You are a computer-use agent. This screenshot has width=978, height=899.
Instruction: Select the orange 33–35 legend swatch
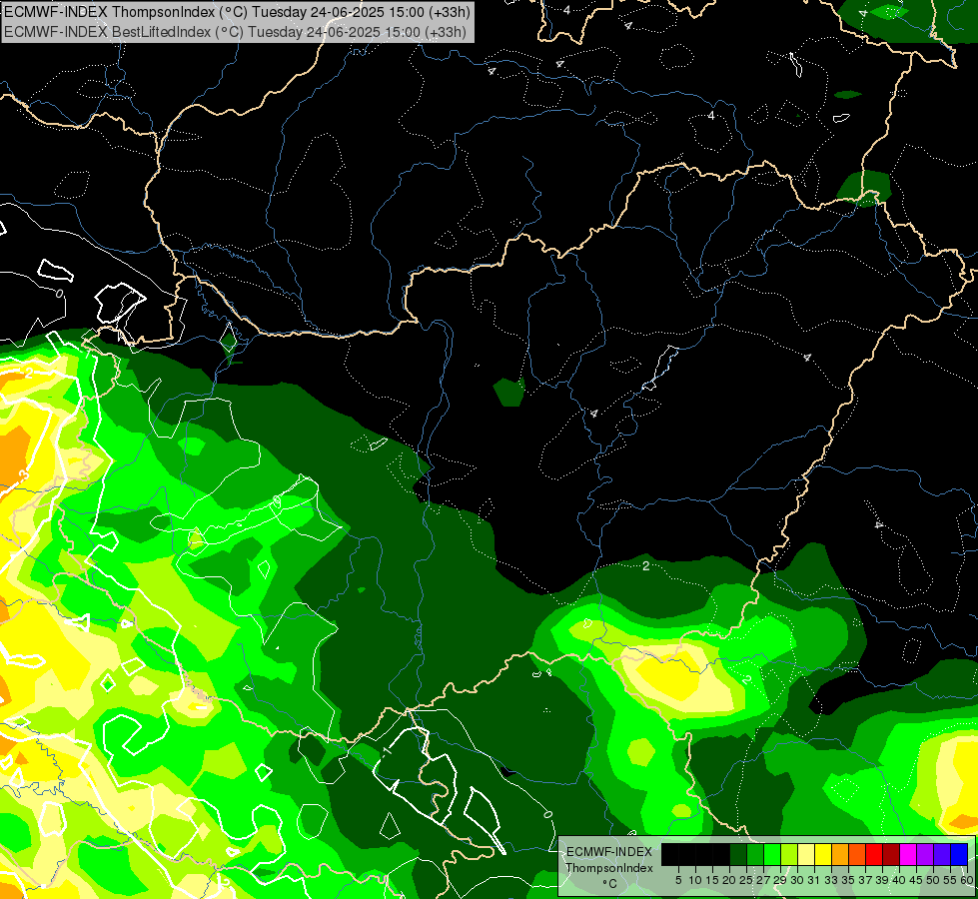[x=840, y=854]
